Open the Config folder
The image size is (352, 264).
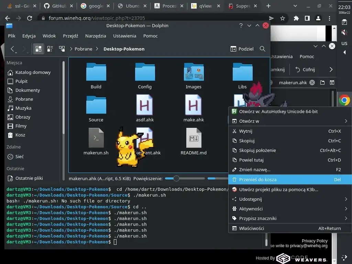click(145, 76)
